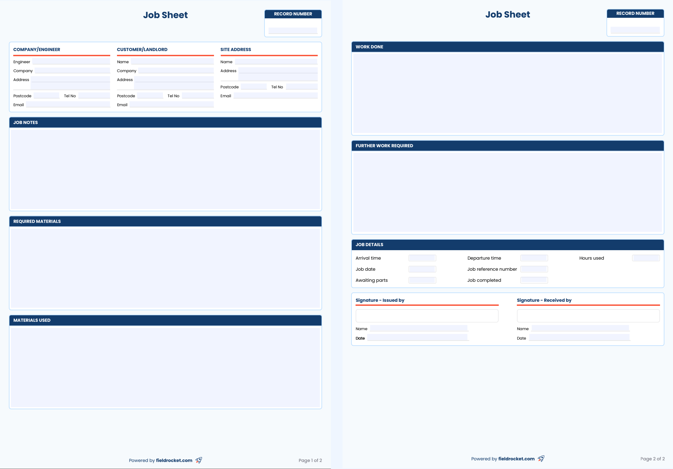Click the Signature Issued by box
The image size is (673, 469).
(427, 316)
